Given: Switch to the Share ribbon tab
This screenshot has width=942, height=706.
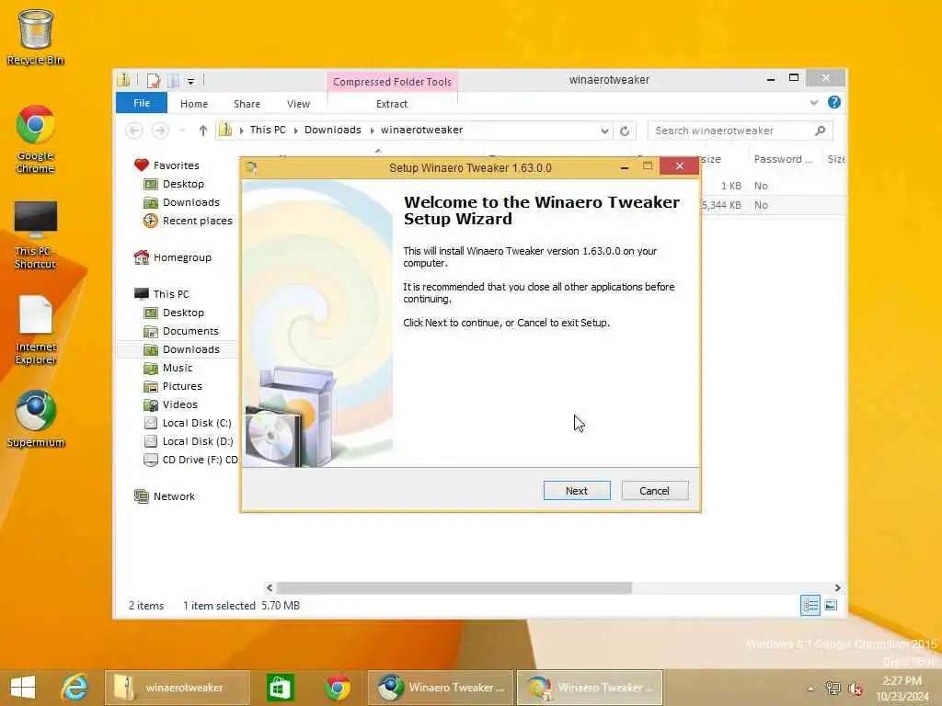Looking at the screenshot, I should click(247, 104).
